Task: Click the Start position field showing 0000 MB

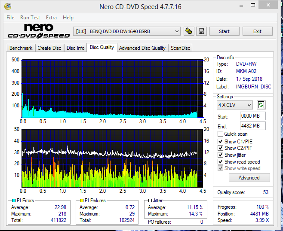Action: tap(253, 116)
